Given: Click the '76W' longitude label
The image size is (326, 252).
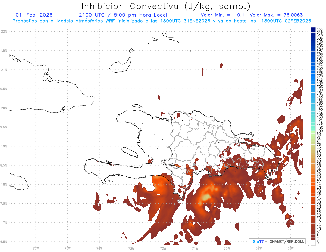Looking at the screenshot, I should pos(36,248).
